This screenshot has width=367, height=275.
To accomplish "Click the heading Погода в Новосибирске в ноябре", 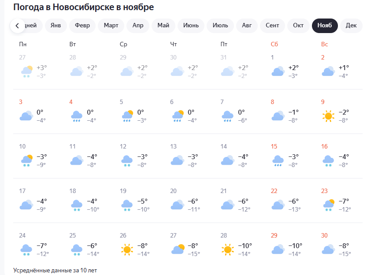I will pyautogui.click(x=83, y=7).
